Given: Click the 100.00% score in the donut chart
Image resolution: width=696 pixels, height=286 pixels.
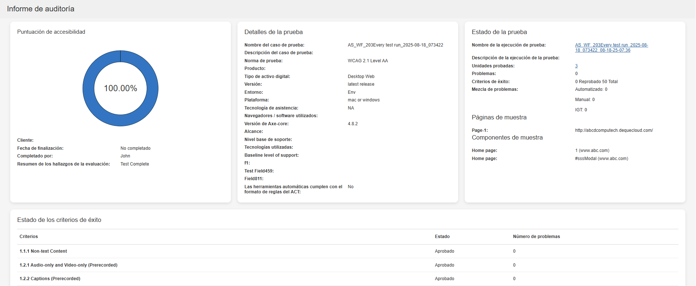Looking at the screenshot, I should 120,88.
